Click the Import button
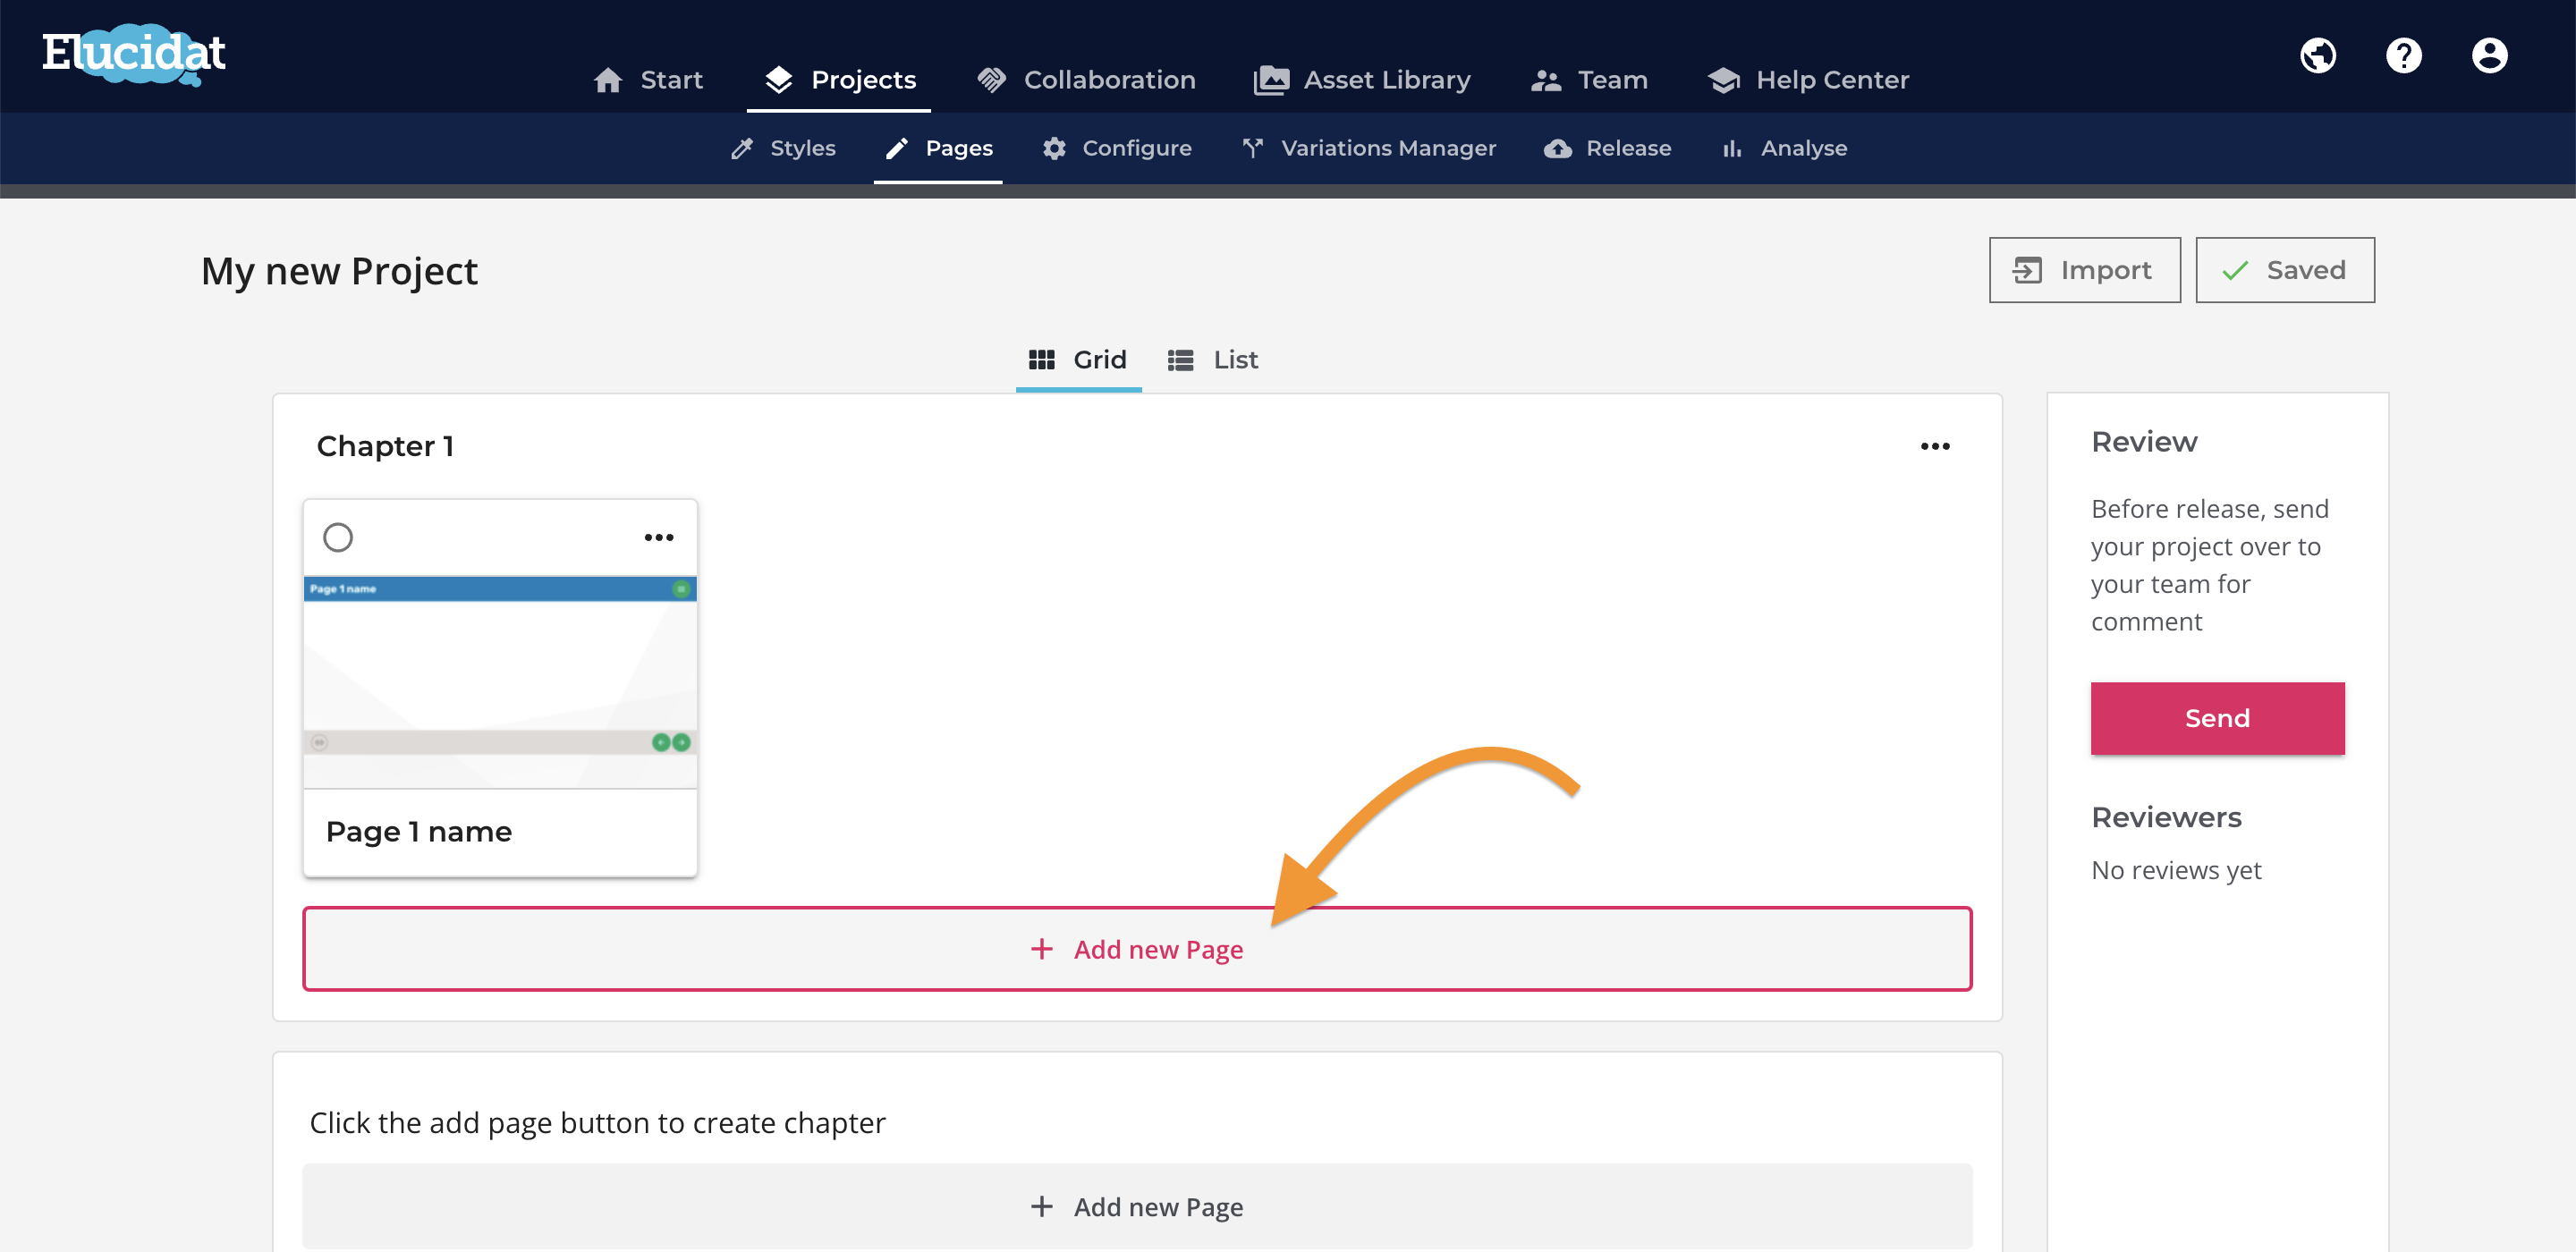 (2084, 270)
